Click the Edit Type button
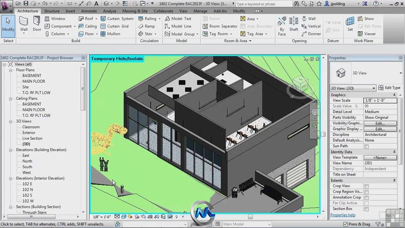 tap(389, 88)
